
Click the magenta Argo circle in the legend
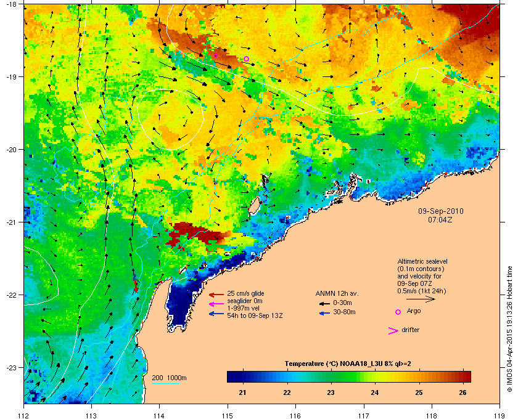398,312
